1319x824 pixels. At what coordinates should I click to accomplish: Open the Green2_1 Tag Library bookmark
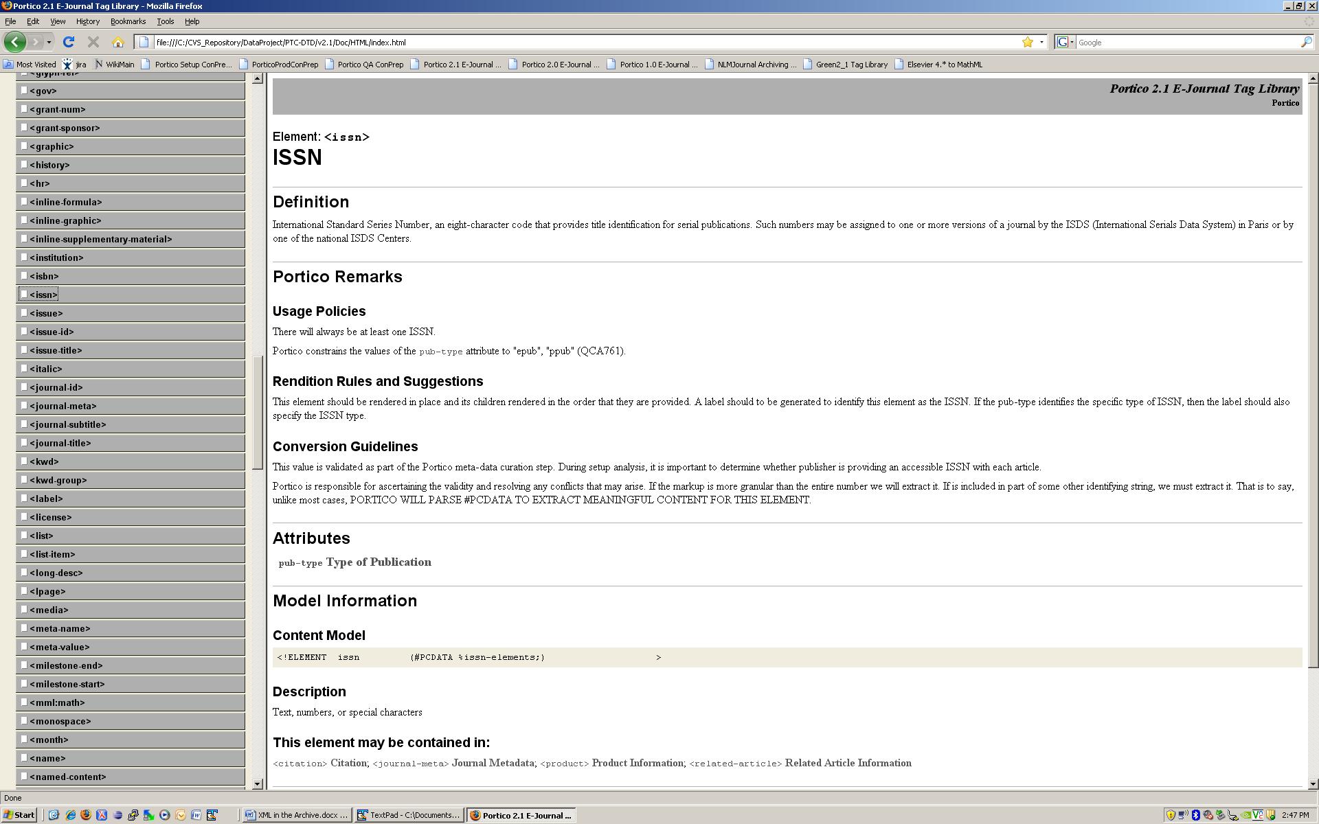(845, 65)
